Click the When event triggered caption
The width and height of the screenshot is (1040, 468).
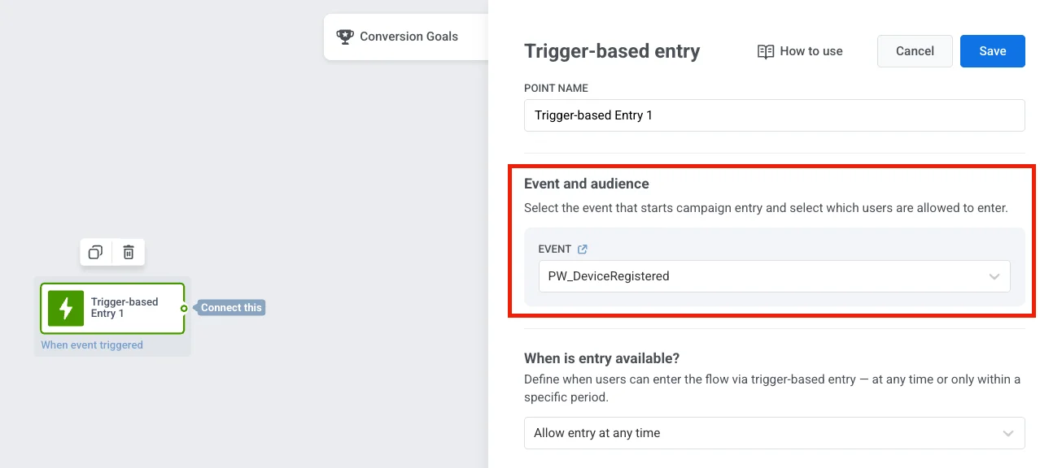[92, 345]
